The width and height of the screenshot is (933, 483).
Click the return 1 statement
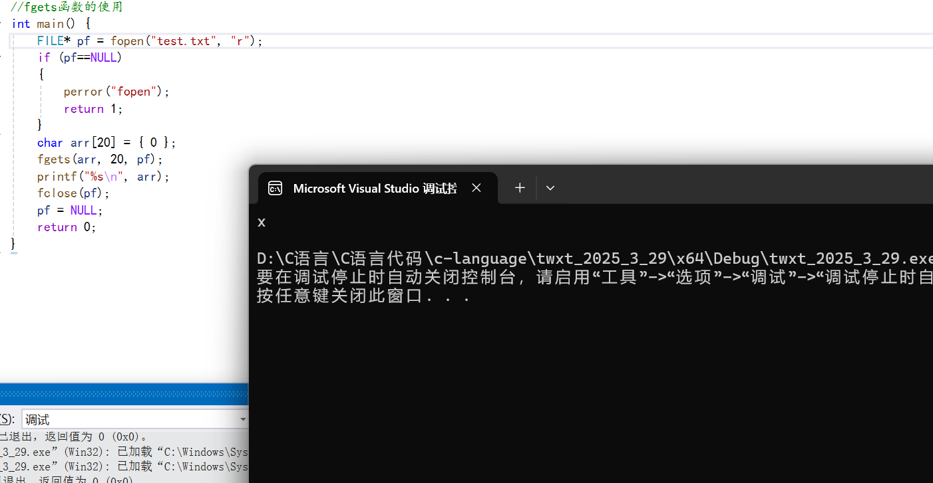(93, 109)
